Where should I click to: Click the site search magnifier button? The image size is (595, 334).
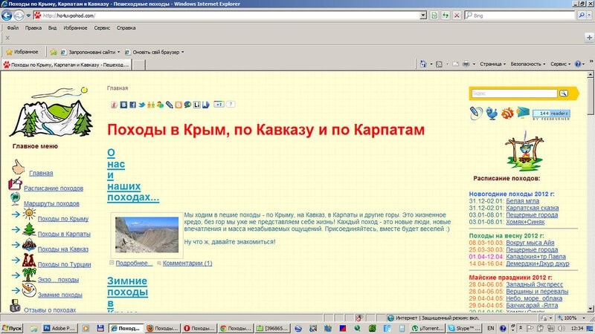[x=564, y=94]
